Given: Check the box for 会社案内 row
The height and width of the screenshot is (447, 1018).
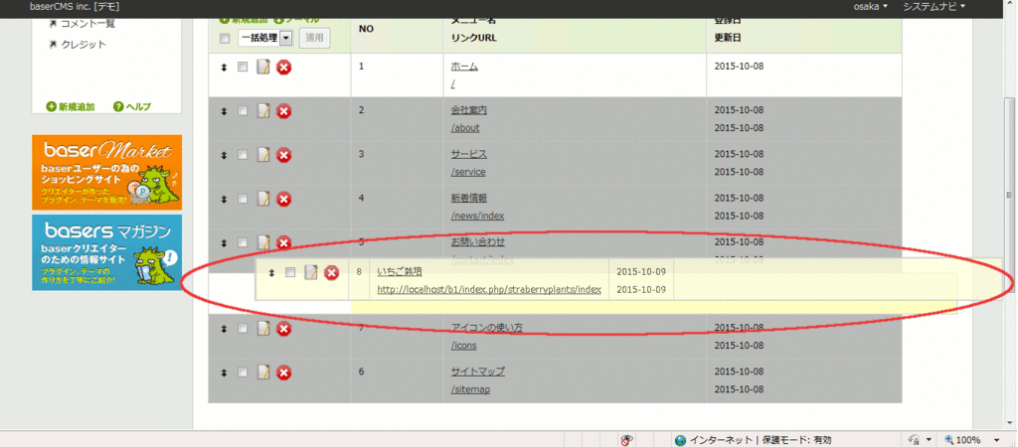Looking at the screenshot, I should pyautogui.click(x=243, y=111).
